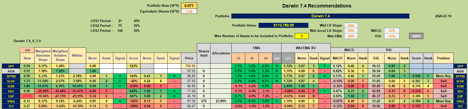The image size is (468, 109).
Task: Click the IAU Accel 620% cell
Action: (133, 91)
